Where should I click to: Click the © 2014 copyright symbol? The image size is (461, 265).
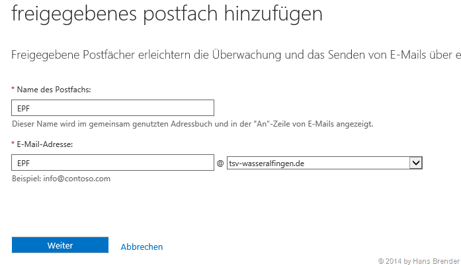[x=380, y=260]
